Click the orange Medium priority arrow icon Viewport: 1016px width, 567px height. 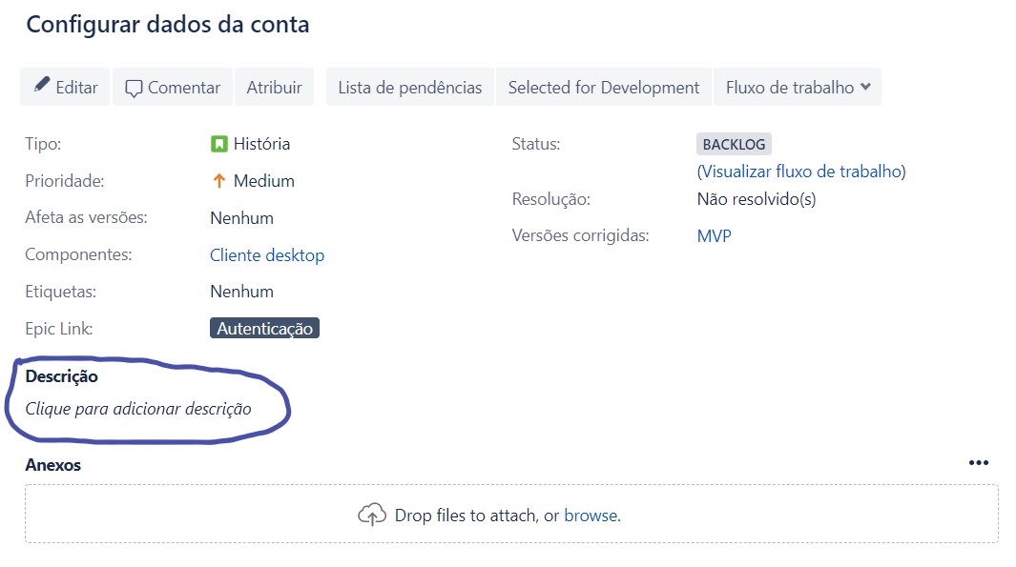coord(218,181)
